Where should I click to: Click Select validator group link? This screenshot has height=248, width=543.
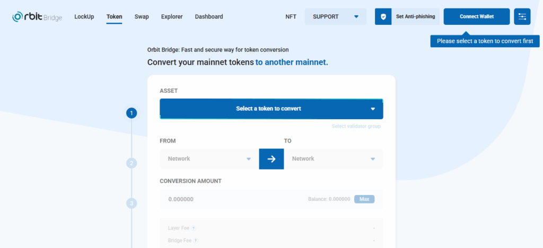pyautogui.click(x=356, y=126)
